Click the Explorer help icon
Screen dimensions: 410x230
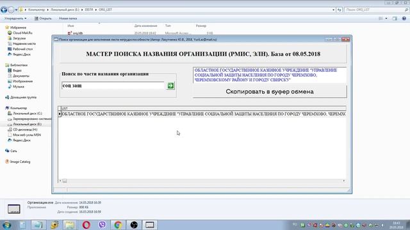pyautogui.click(x=404, y=19)
